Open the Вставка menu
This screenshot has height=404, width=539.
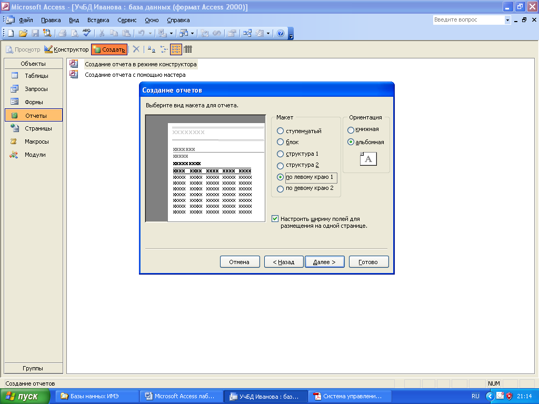pos(98,20)
